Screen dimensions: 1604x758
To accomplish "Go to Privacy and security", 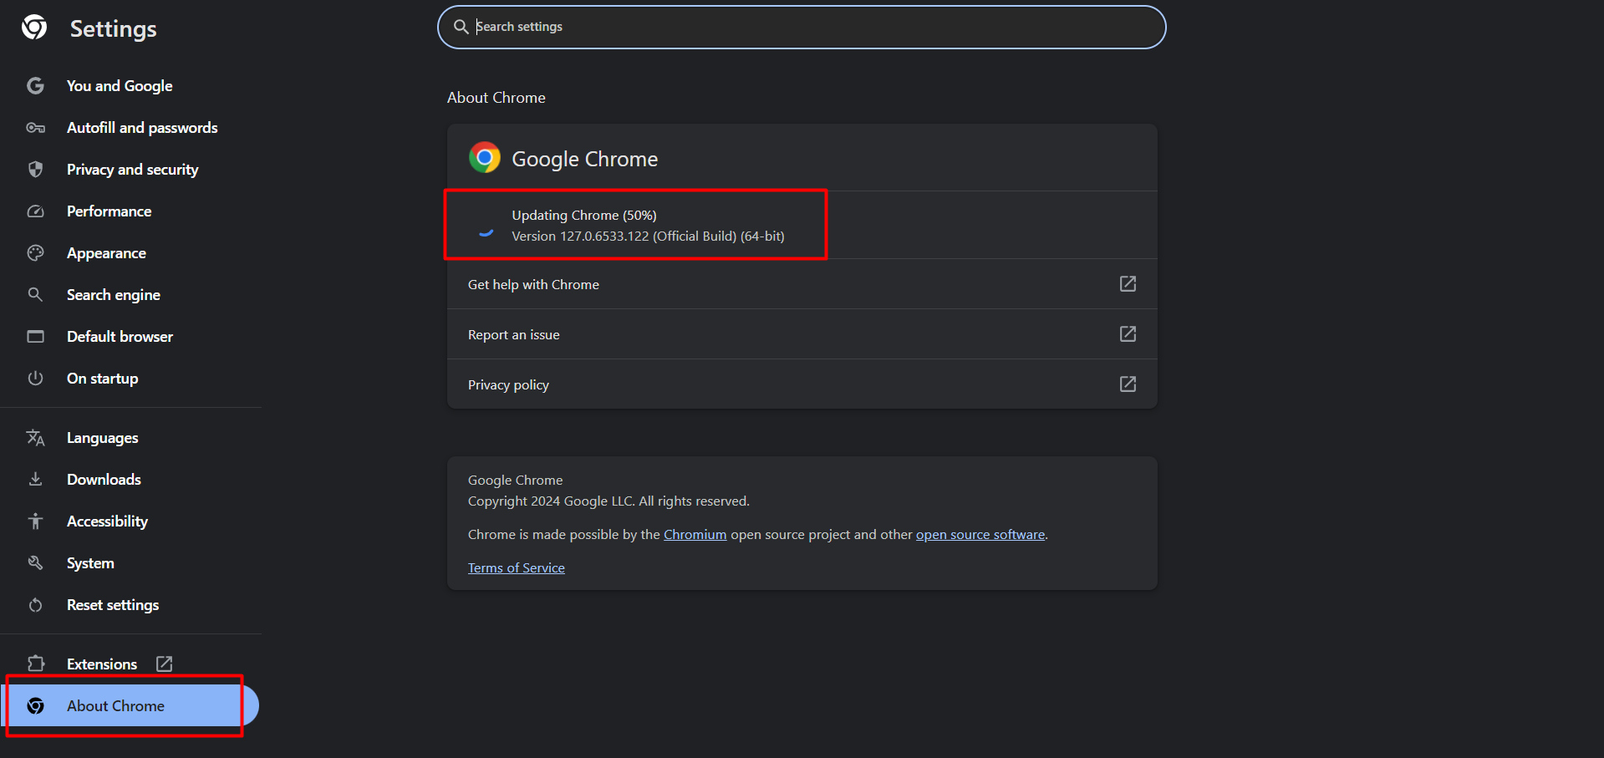I will (131, 170).
